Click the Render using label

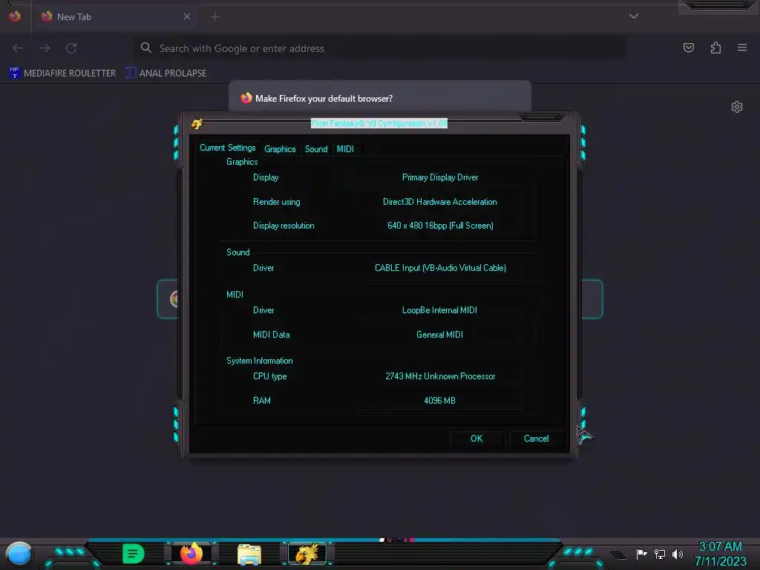[276, 202]
